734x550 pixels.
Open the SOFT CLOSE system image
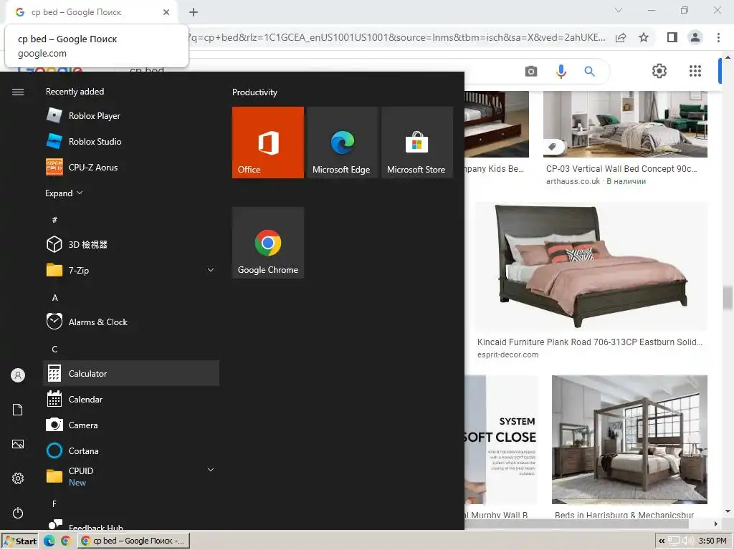pos(501,439)
